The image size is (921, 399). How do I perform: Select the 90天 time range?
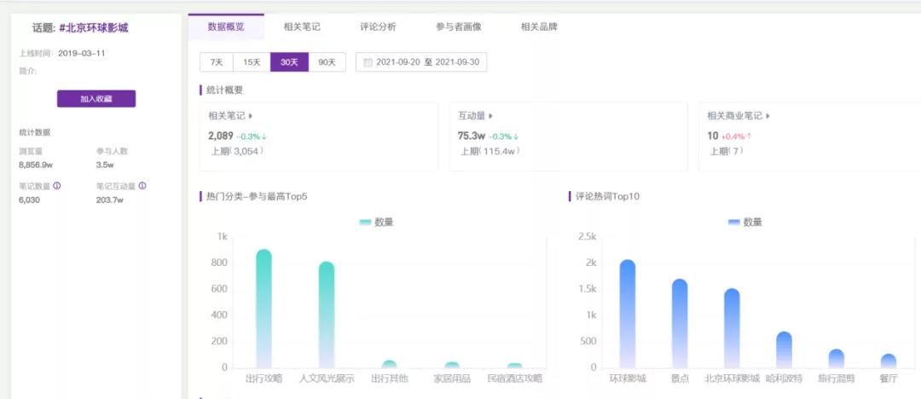tap(327, 62)
